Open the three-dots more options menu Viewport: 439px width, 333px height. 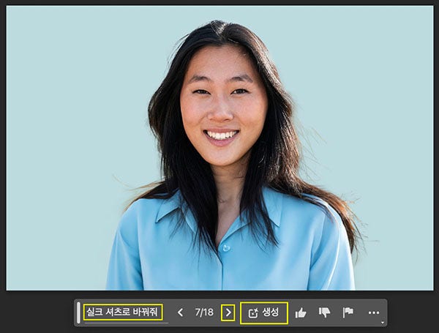pyautogui.click(x=374, y=313)
